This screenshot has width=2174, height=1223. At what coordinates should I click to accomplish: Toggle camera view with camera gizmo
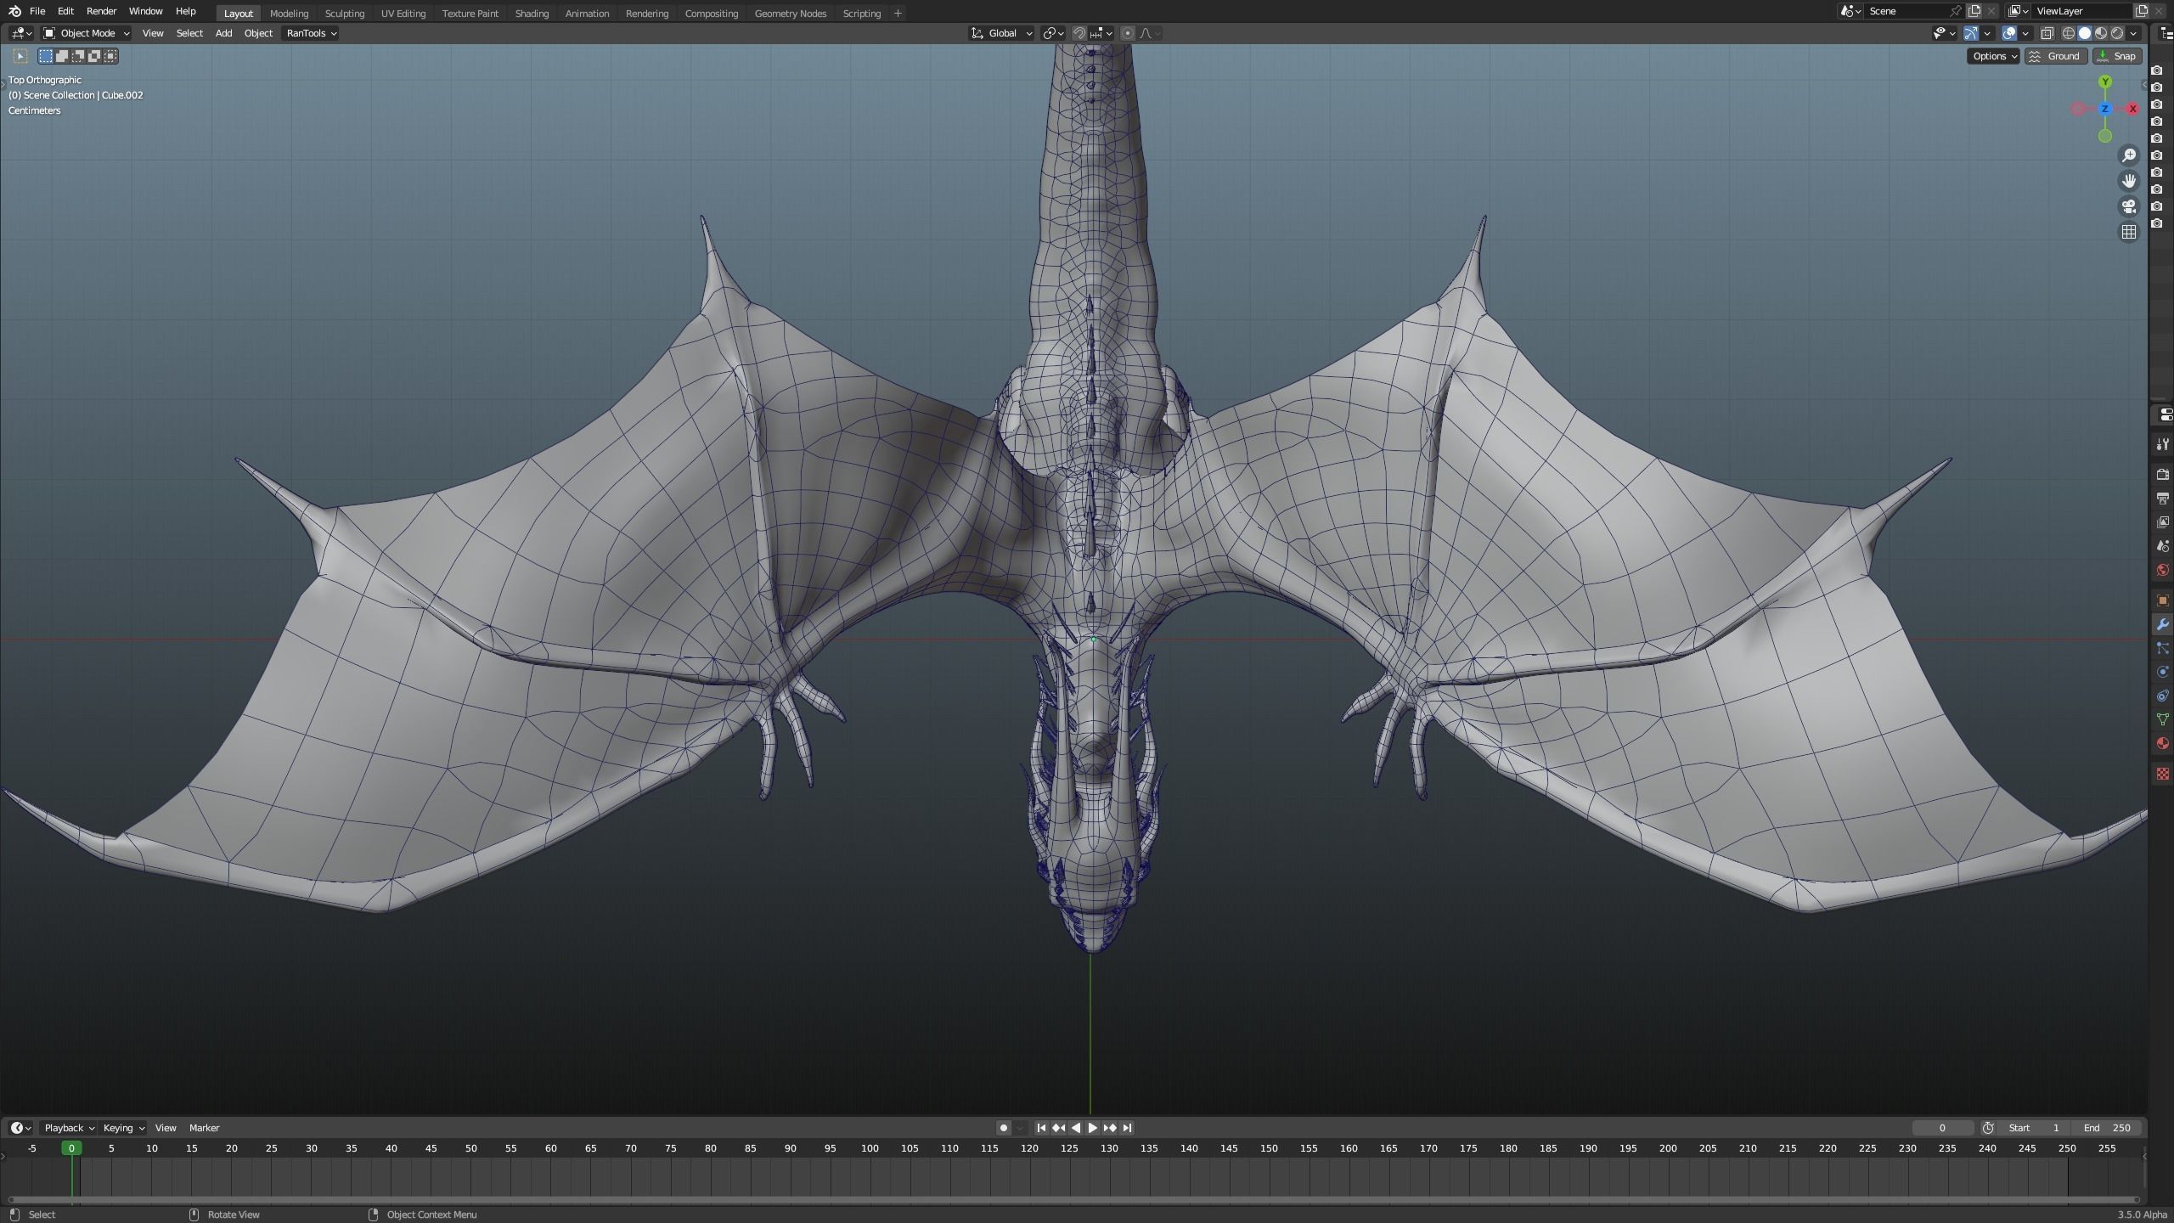click(2129, 206)
